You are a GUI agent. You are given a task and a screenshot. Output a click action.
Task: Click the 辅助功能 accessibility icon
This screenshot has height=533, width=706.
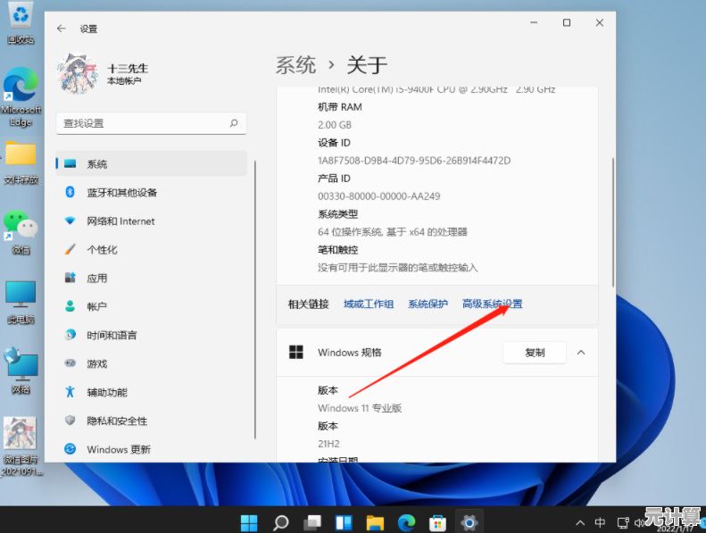[x=71, y=392]
